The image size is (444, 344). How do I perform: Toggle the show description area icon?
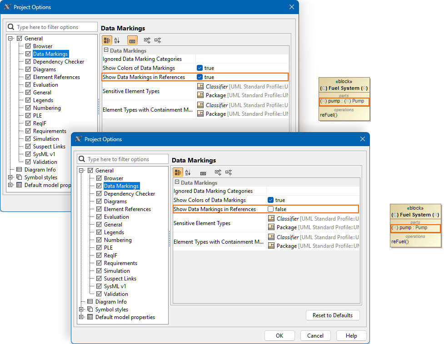click(x=203, y=172)
